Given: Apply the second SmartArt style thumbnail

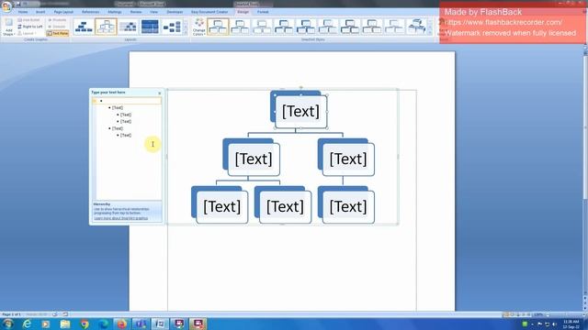Looking at the screenshot, I should [x=240, y=27].
